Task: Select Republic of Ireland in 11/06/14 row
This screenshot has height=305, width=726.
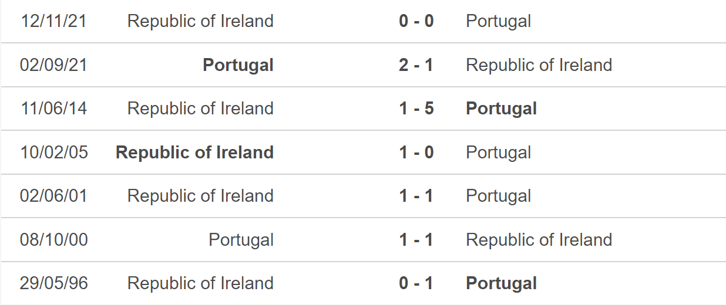Action: [x=200, y=109]
